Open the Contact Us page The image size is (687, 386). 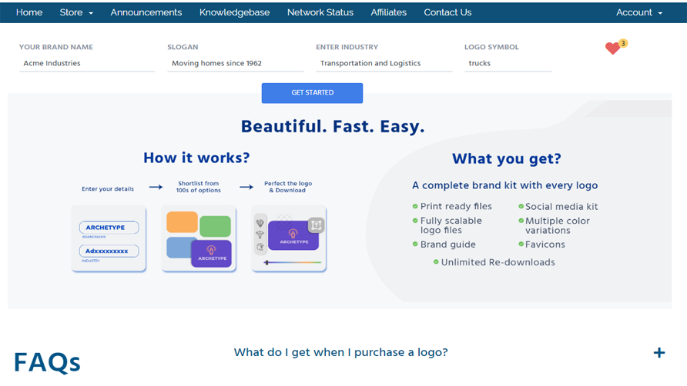tap(447, 12)
